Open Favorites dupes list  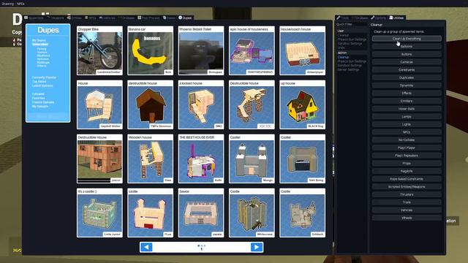click(39, 98)
